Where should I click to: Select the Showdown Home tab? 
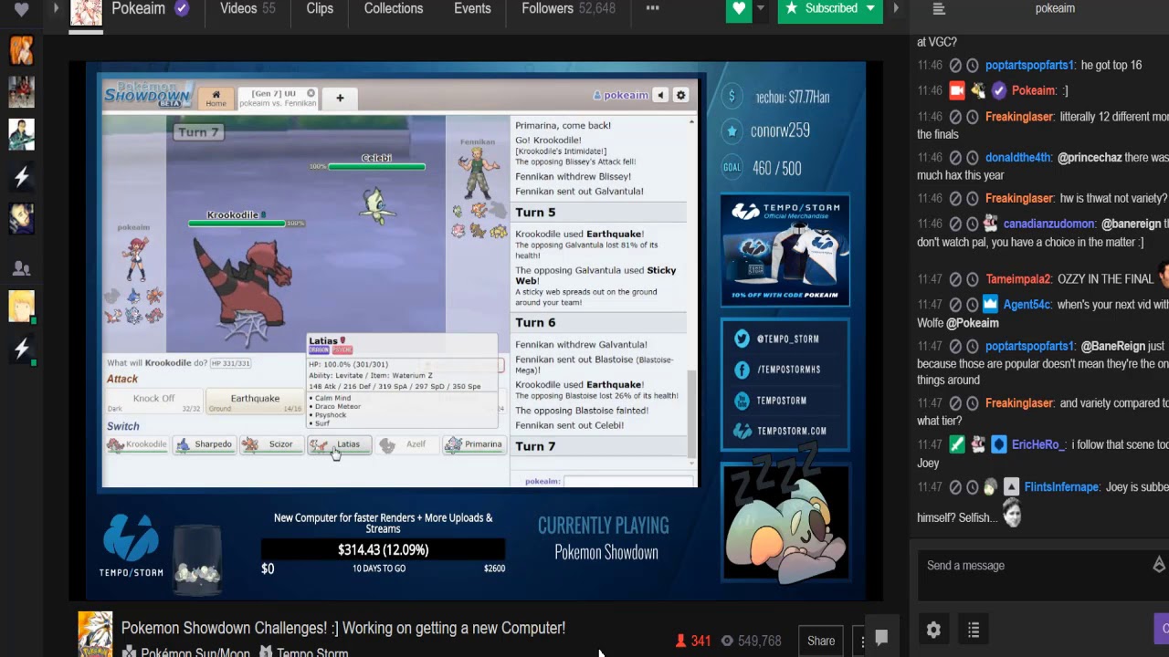click(216, 99)
